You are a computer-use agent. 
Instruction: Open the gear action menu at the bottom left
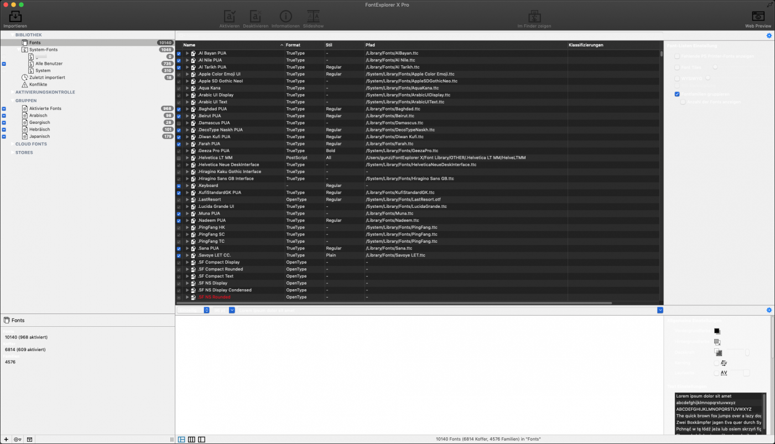tap(18, 440)
